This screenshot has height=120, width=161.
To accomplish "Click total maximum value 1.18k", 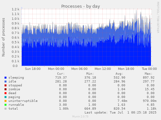I will click(152, 109).
